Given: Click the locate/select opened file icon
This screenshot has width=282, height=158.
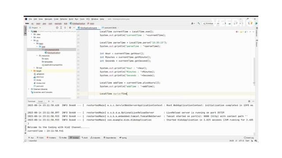Looking at the screenshot, I should (57, 28).
